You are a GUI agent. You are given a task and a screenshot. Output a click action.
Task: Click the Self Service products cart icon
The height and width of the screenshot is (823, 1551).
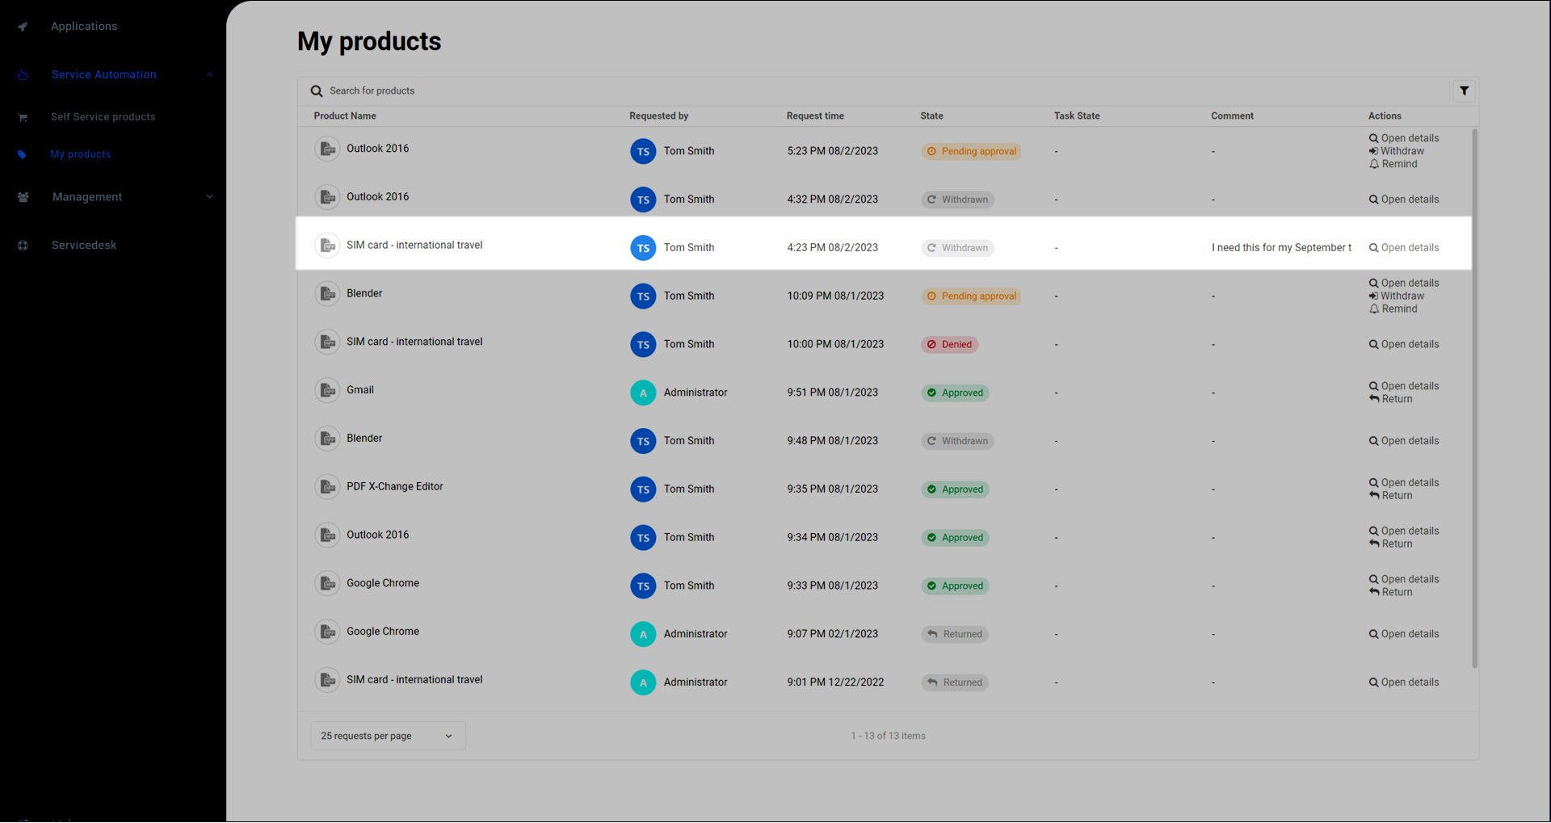23,117
